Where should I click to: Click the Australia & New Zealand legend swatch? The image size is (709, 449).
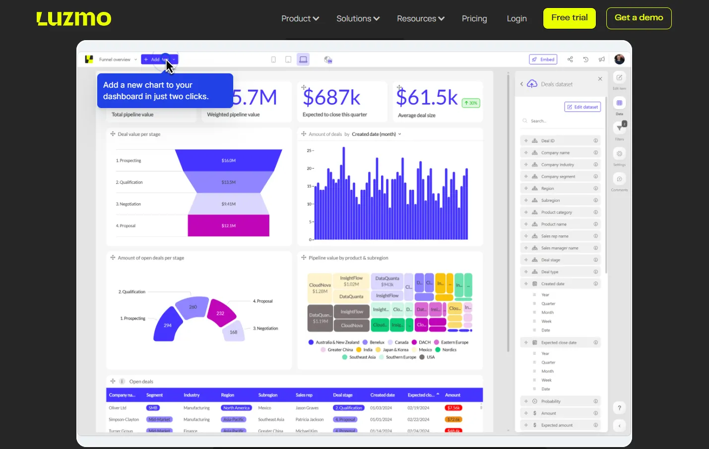(311, 342)
